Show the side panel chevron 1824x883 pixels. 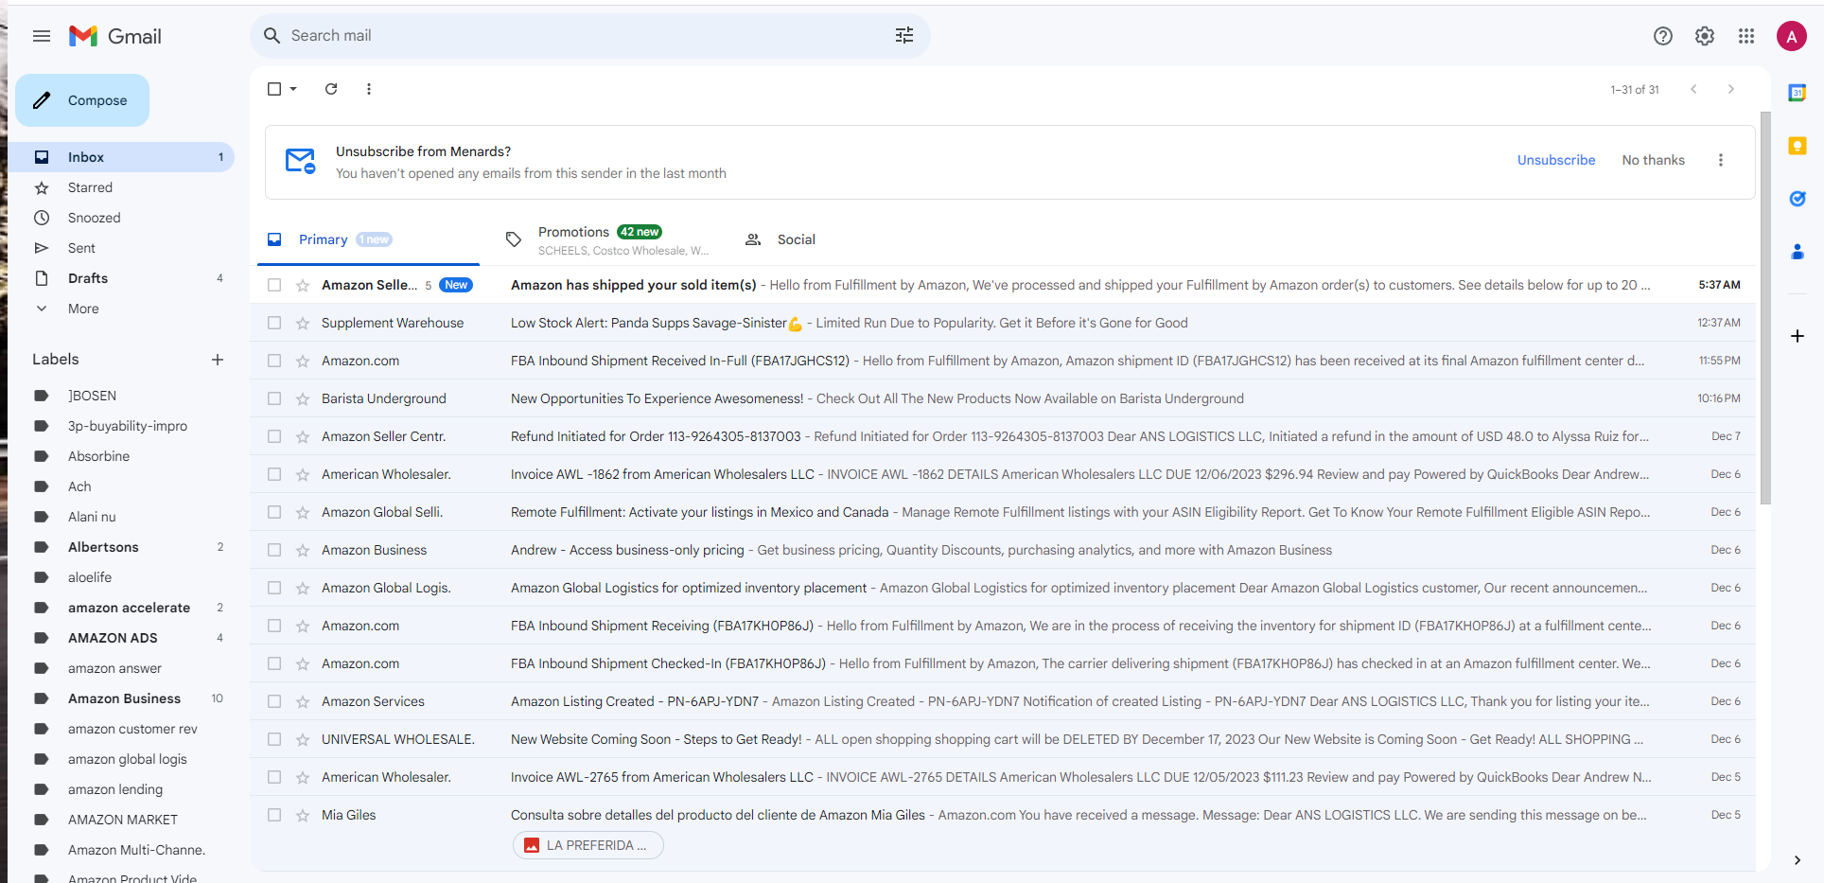pos(1798,860)
